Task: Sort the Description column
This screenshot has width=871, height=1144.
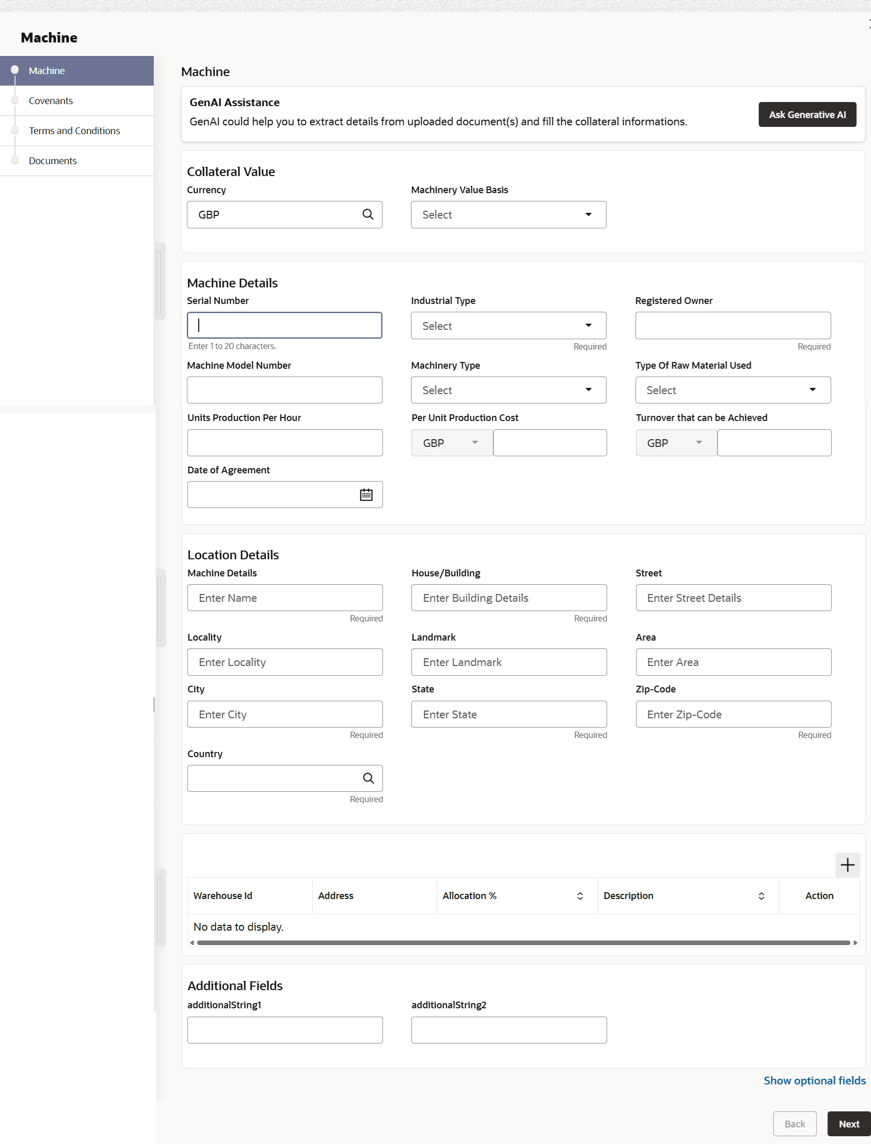Action: [x=761, y=896]
